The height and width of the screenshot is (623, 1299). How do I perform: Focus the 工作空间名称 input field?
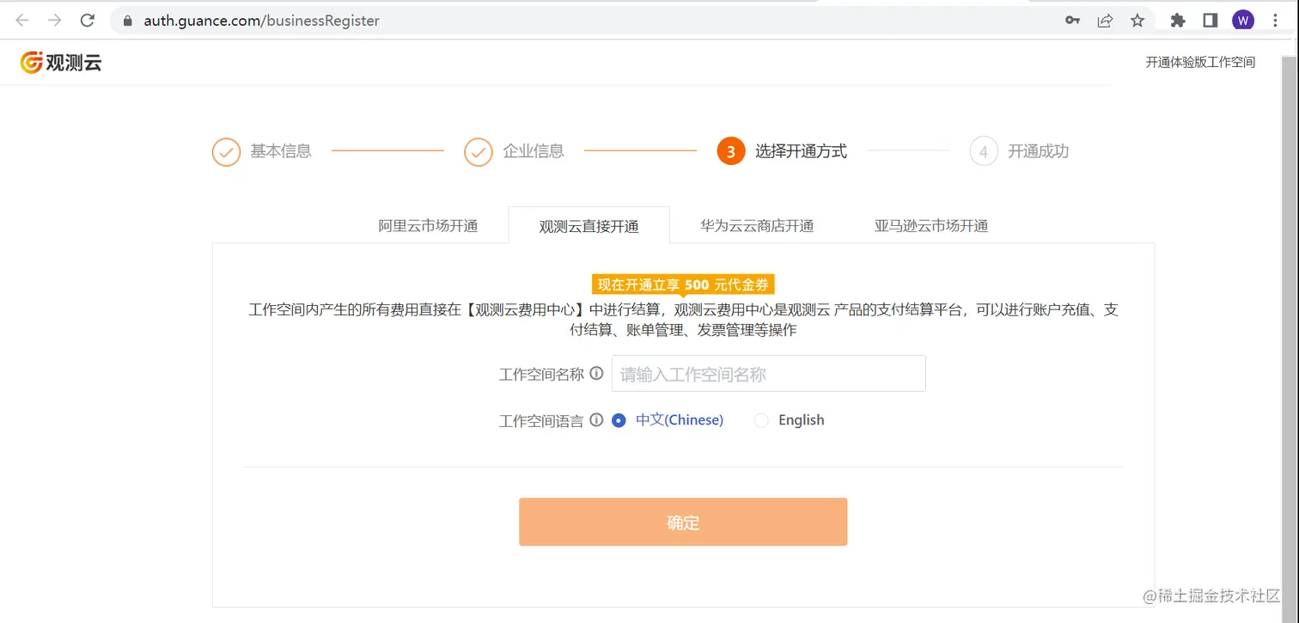(769, 374)
